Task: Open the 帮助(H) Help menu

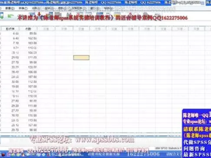Action: coord(109,8)
